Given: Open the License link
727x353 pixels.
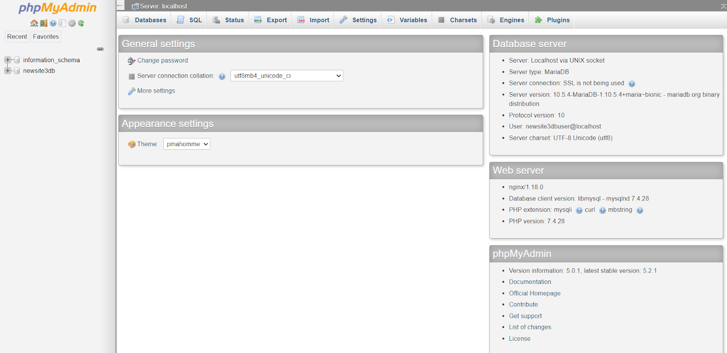Looking at the screenshot, I should pos(520,338).
